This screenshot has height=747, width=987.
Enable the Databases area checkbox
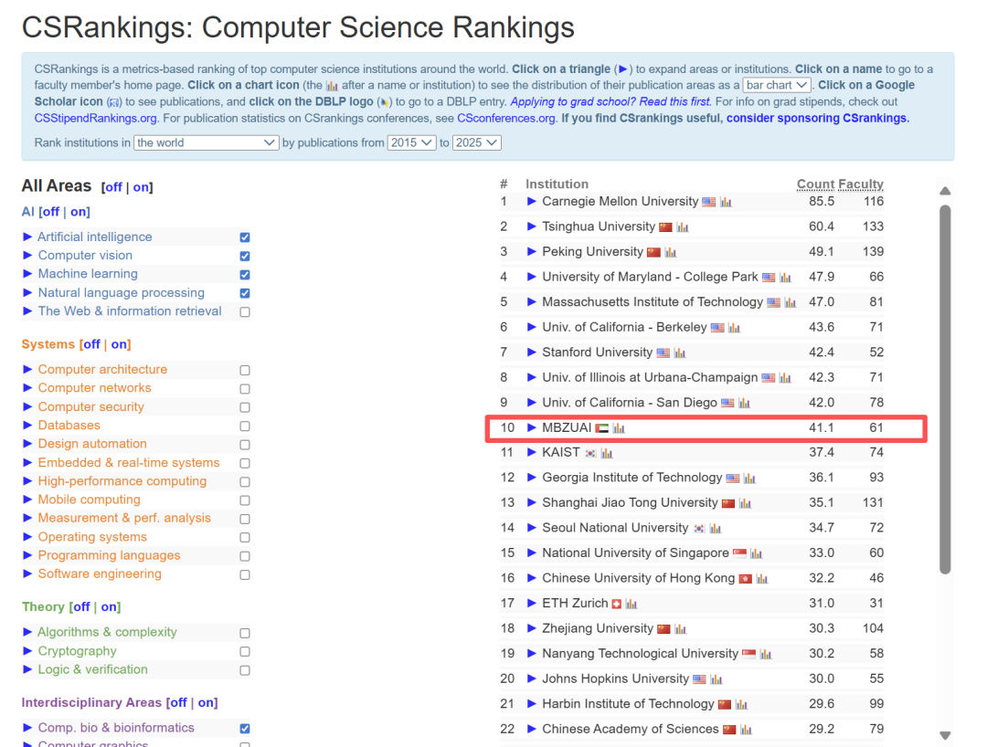coord(244,426)
